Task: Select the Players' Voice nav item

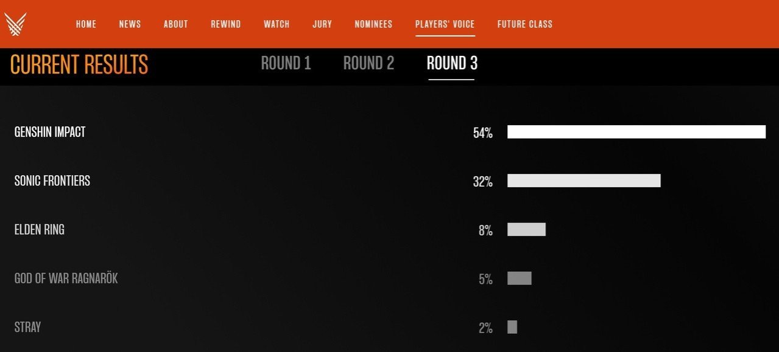Action: 445,24
